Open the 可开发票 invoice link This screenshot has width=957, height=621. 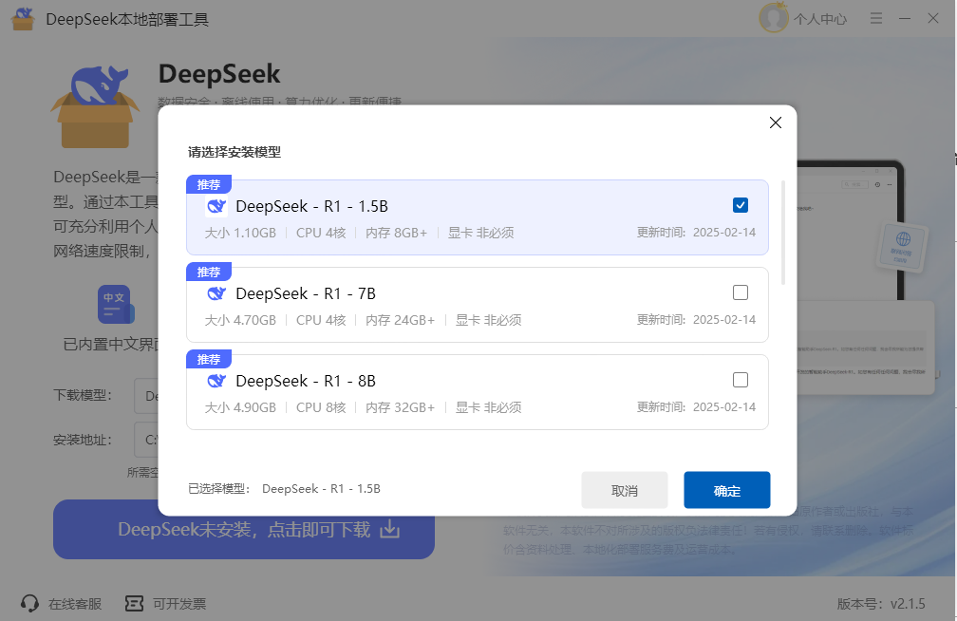pos(179,604)
